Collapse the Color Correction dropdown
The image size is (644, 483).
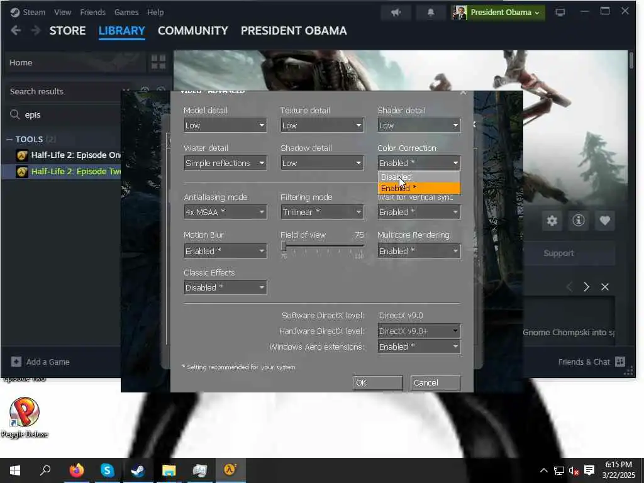tap(419, 163)
